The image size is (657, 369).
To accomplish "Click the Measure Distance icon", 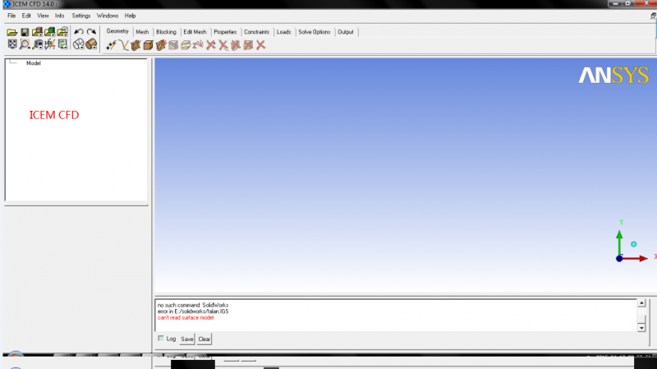I will point(38,44).
